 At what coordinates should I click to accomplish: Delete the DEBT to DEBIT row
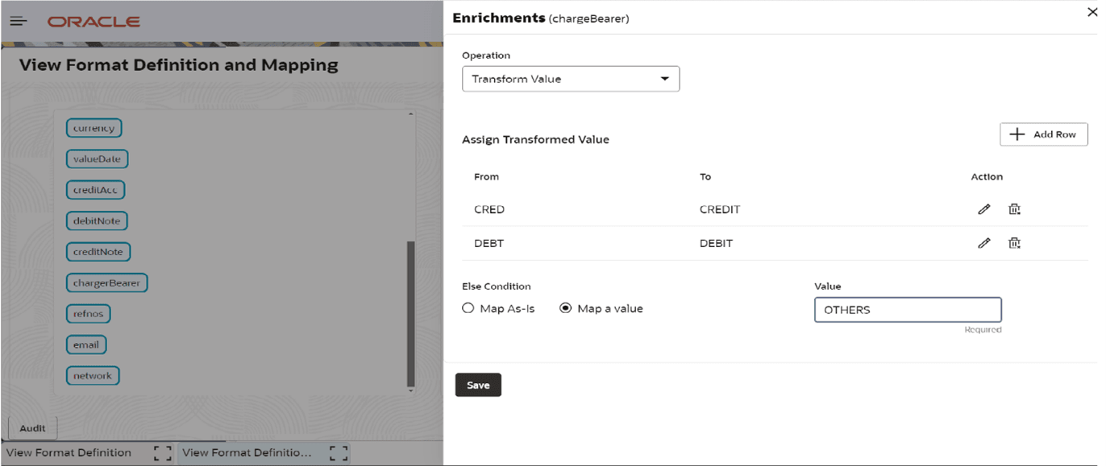pyautogui.click(x=1014, y=243)
